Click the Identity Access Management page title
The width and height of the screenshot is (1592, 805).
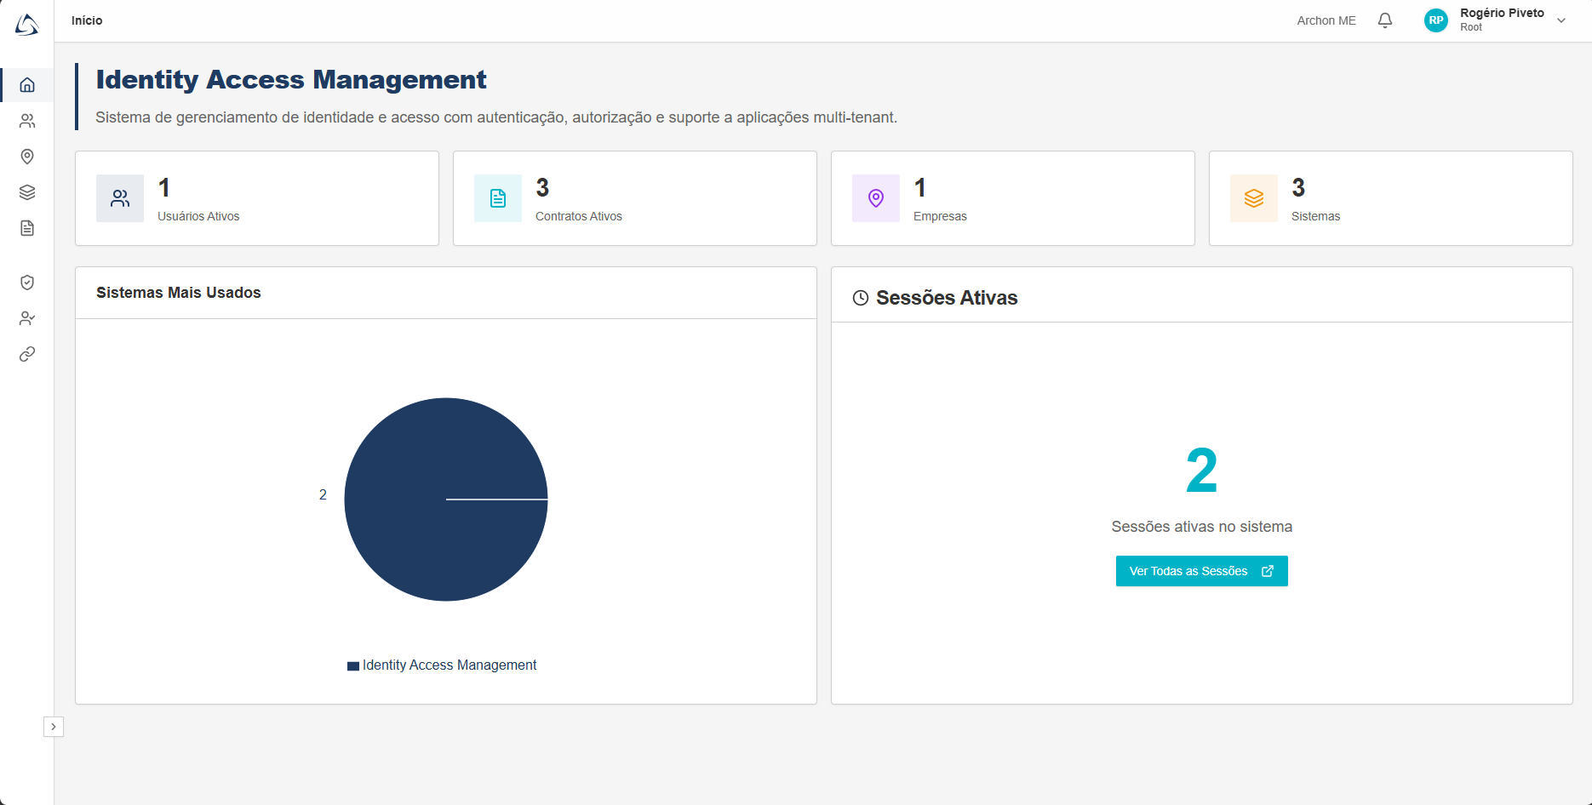click(x=291, y=80)
